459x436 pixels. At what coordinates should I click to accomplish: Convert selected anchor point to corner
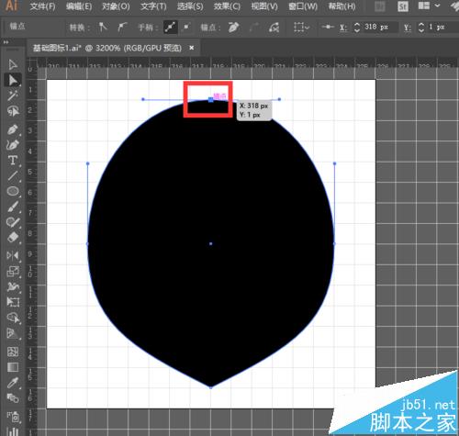click(103, 28)
